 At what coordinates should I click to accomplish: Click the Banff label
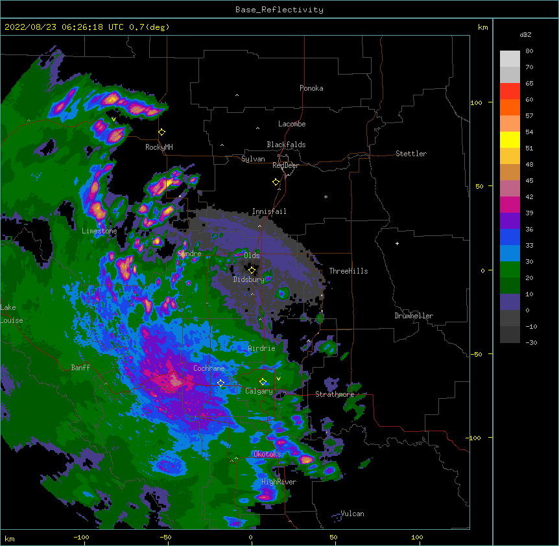click(80, 368)
